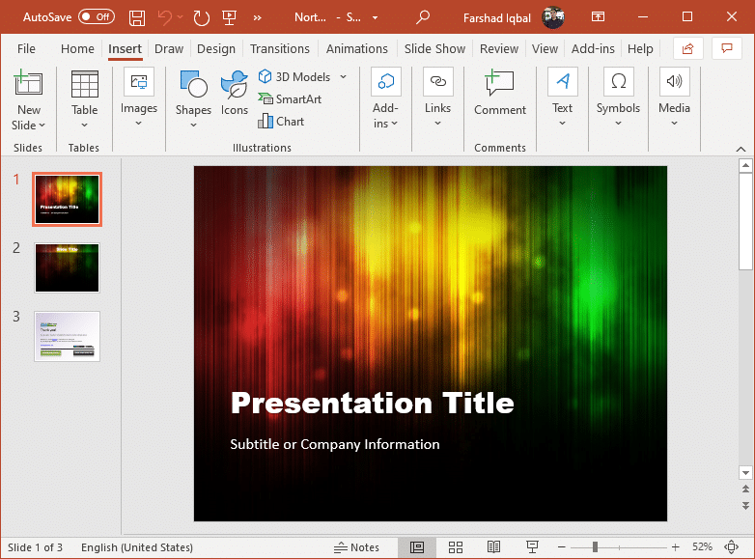Save presentation using the floppy disk icon
This screenshot has height=559, width=755.
[137, 18]
